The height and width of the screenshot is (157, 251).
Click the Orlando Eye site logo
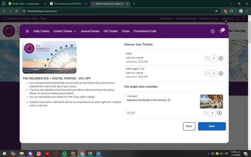click(9, 31)
